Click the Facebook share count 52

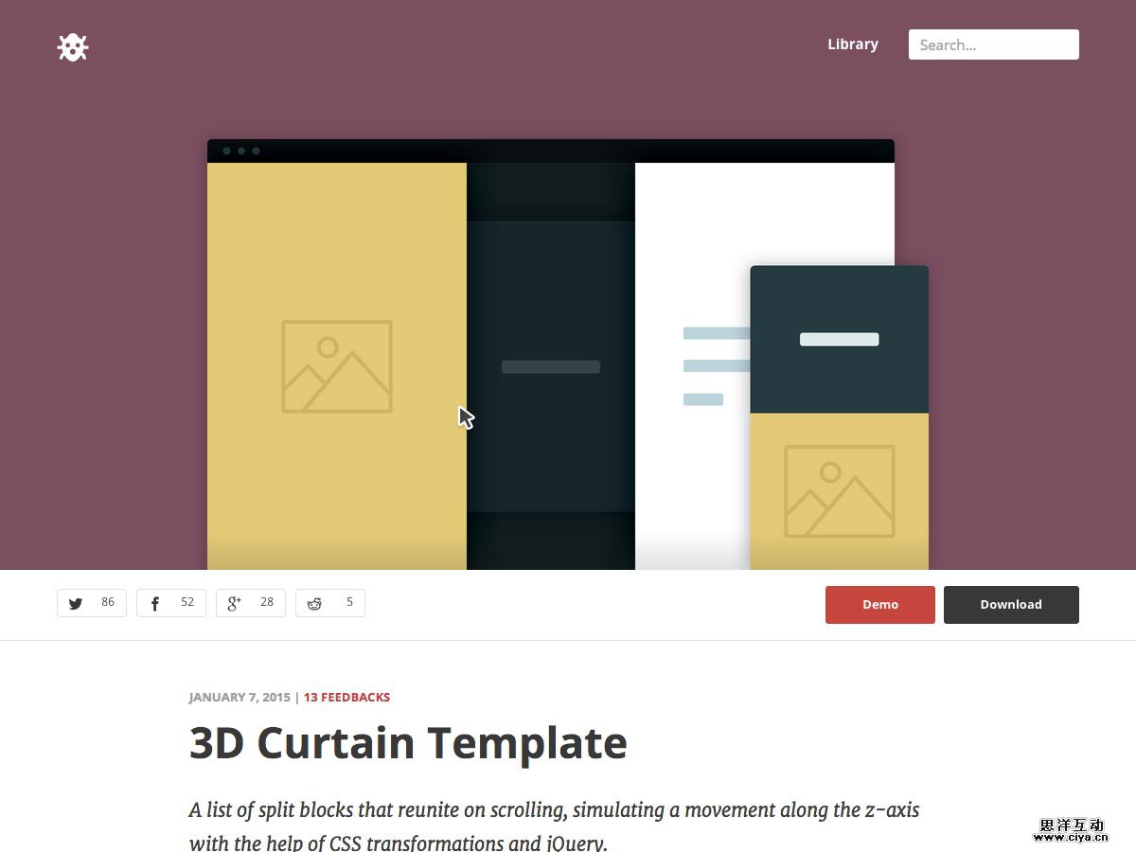(186, 602)
